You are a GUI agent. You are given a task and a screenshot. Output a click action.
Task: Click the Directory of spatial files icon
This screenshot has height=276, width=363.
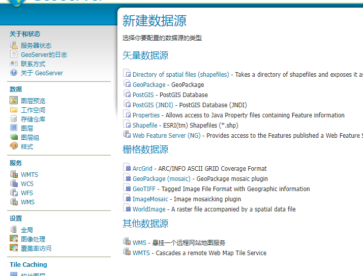[127, 73]
